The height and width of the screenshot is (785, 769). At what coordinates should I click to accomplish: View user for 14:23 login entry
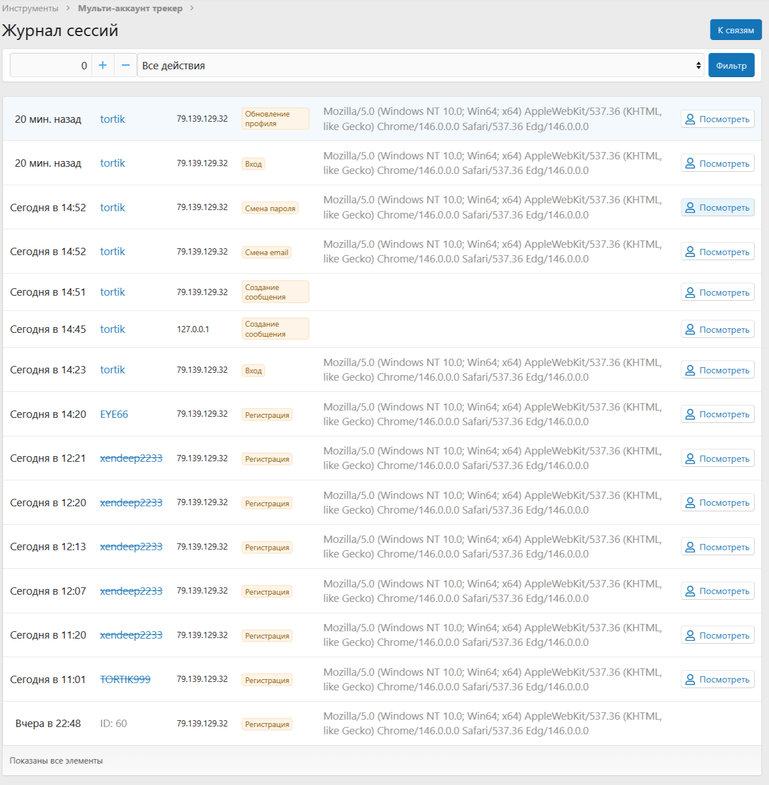pos(717,370)
